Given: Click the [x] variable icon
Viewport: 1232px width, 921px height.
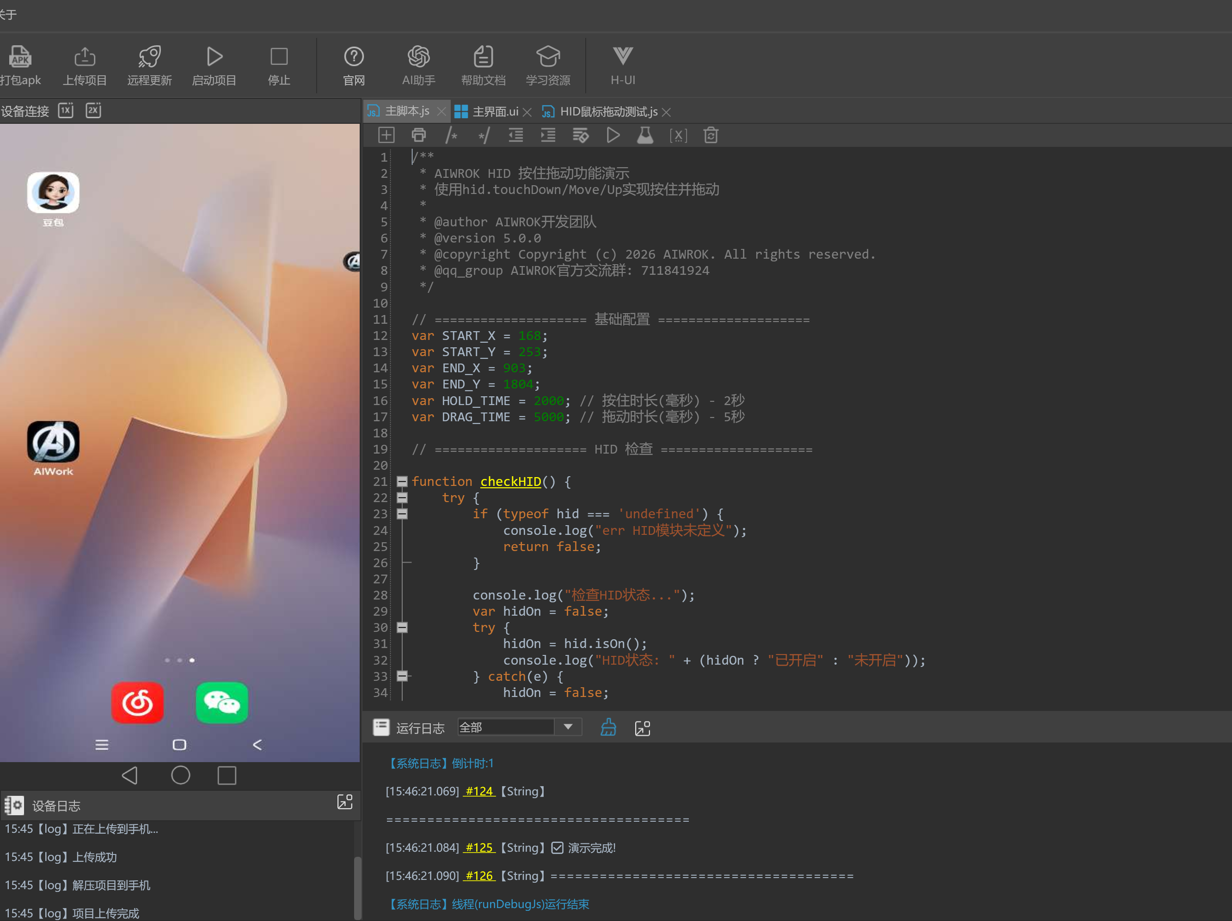Looking at the screenshot, I should pos(678,135).
